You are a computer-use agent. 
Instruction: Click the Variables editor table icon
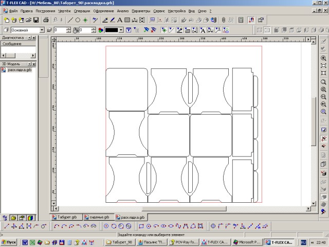click(x=241, y=20)
